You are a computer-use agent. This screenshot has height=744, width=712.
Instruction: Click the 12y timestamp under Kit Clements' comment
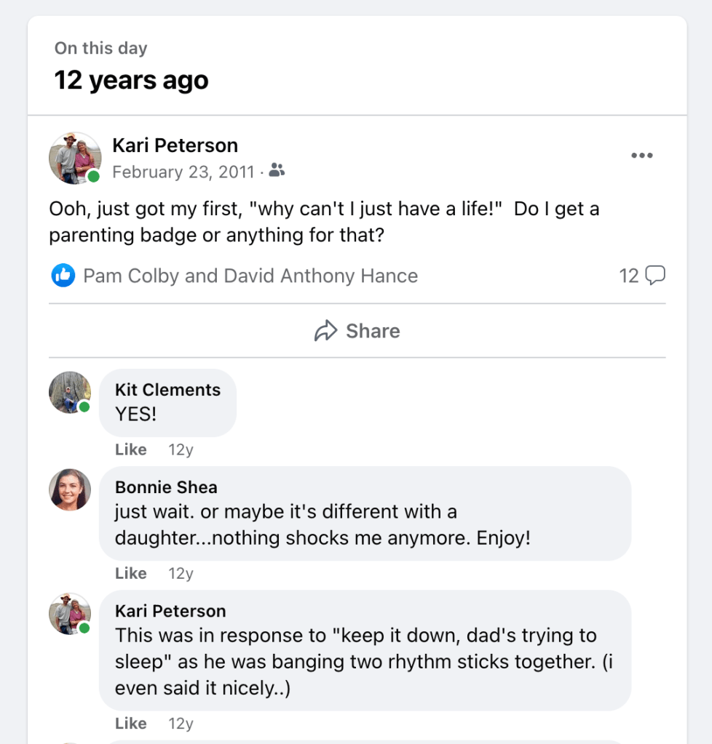pos(181,449)
